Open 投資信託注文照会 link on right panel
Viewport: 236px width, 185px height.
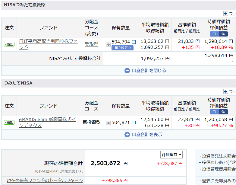tap(219, 156)
